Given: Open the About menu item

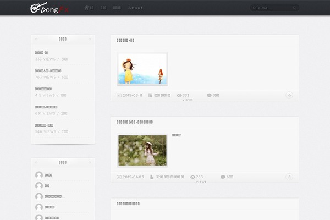Looking at the screenshot, I should click(x=135, y=8).
